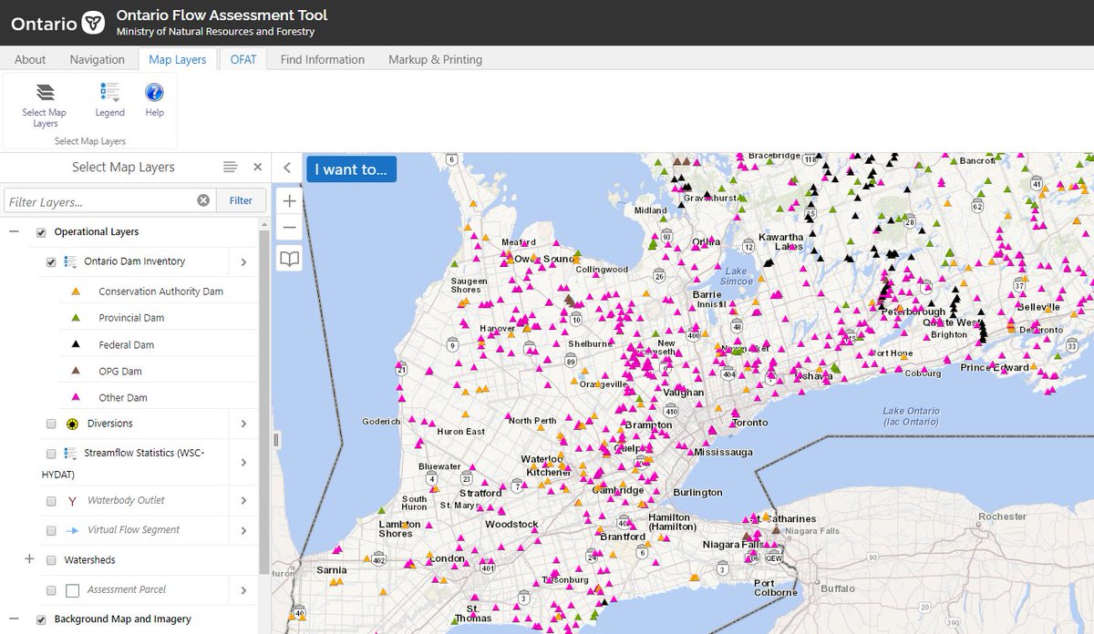The image size is (1094, 634).
Task: Enable Waterbody Outlet layer checkbox
Action: click(x=51, y=501)
